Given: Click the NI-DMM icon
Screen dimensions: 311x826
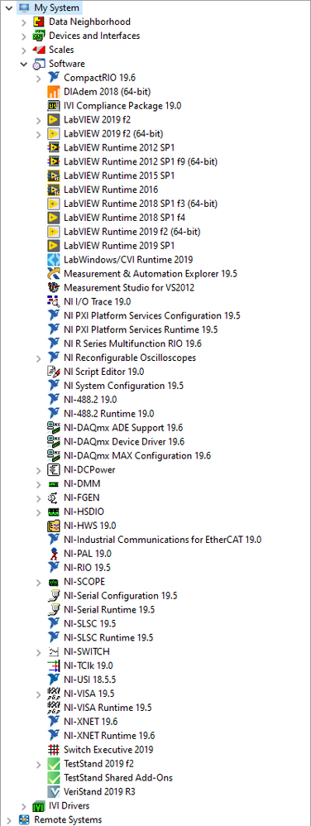Looking at the screenshot, I should click(54, 483).
